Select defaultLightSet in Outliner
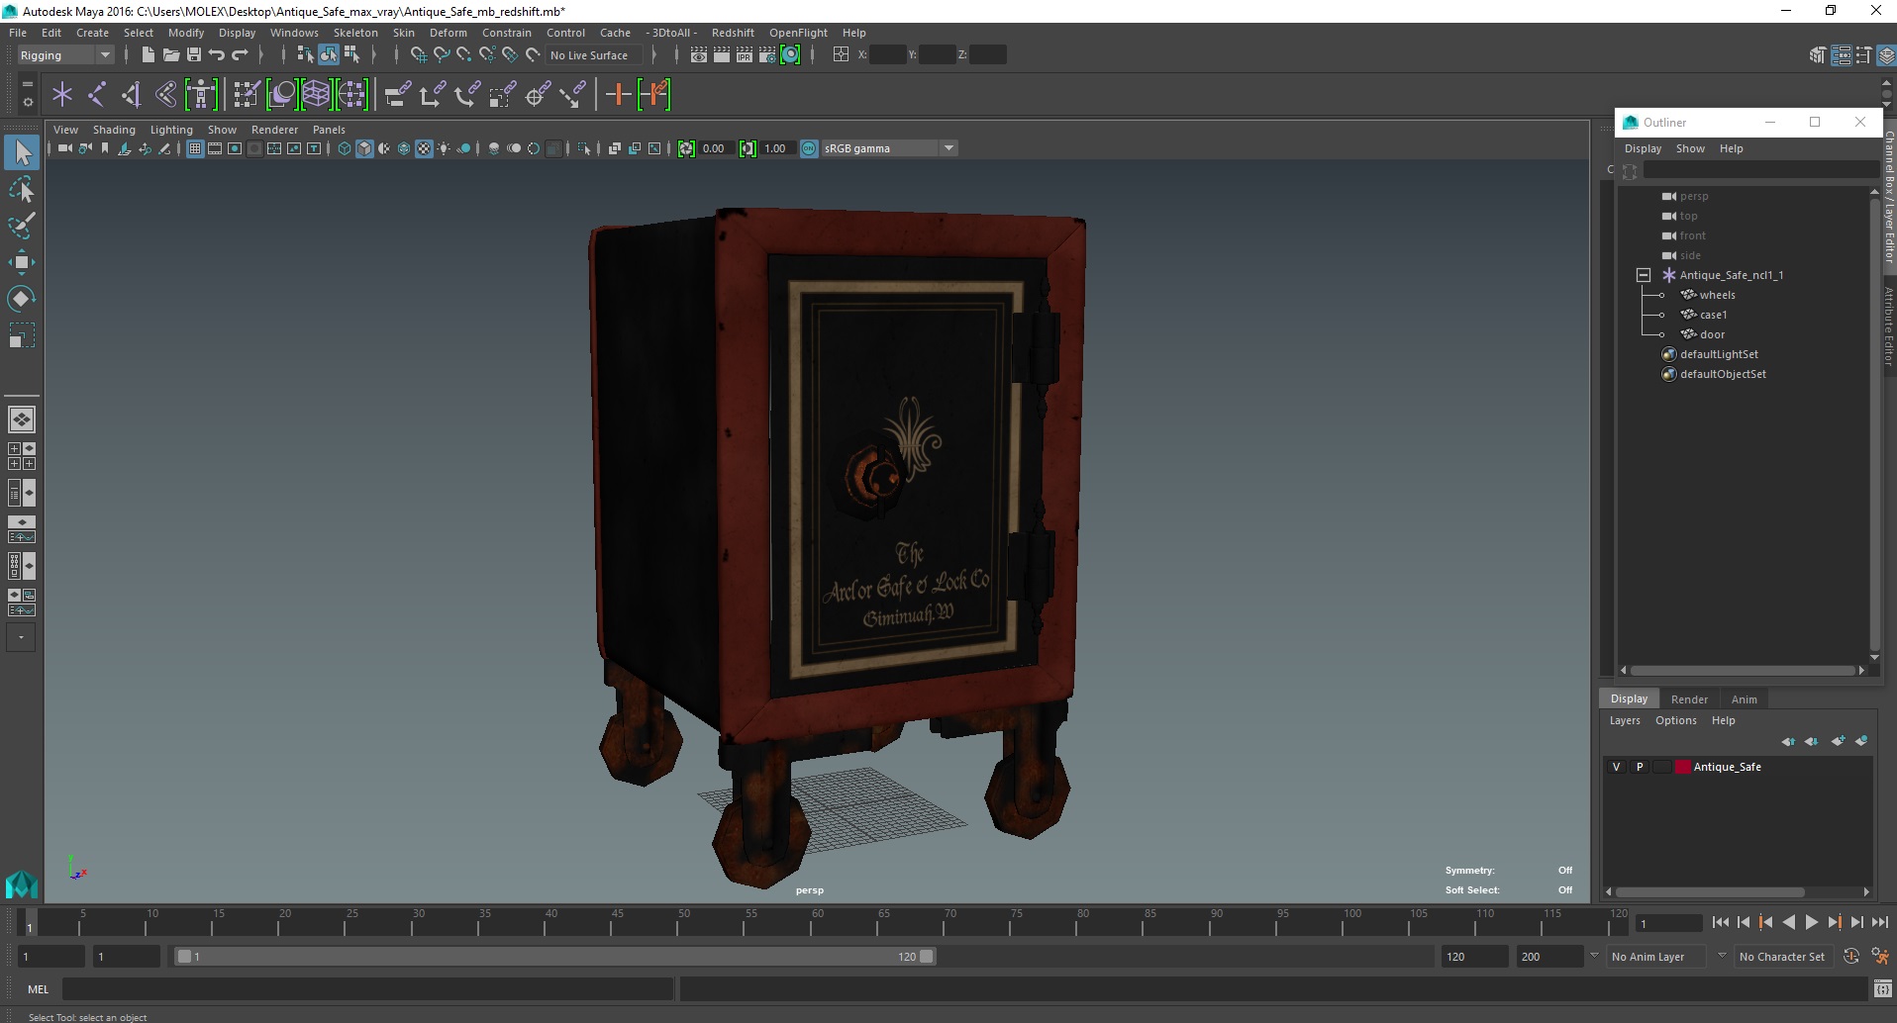1897x1023 pixels. point(1719,354)
